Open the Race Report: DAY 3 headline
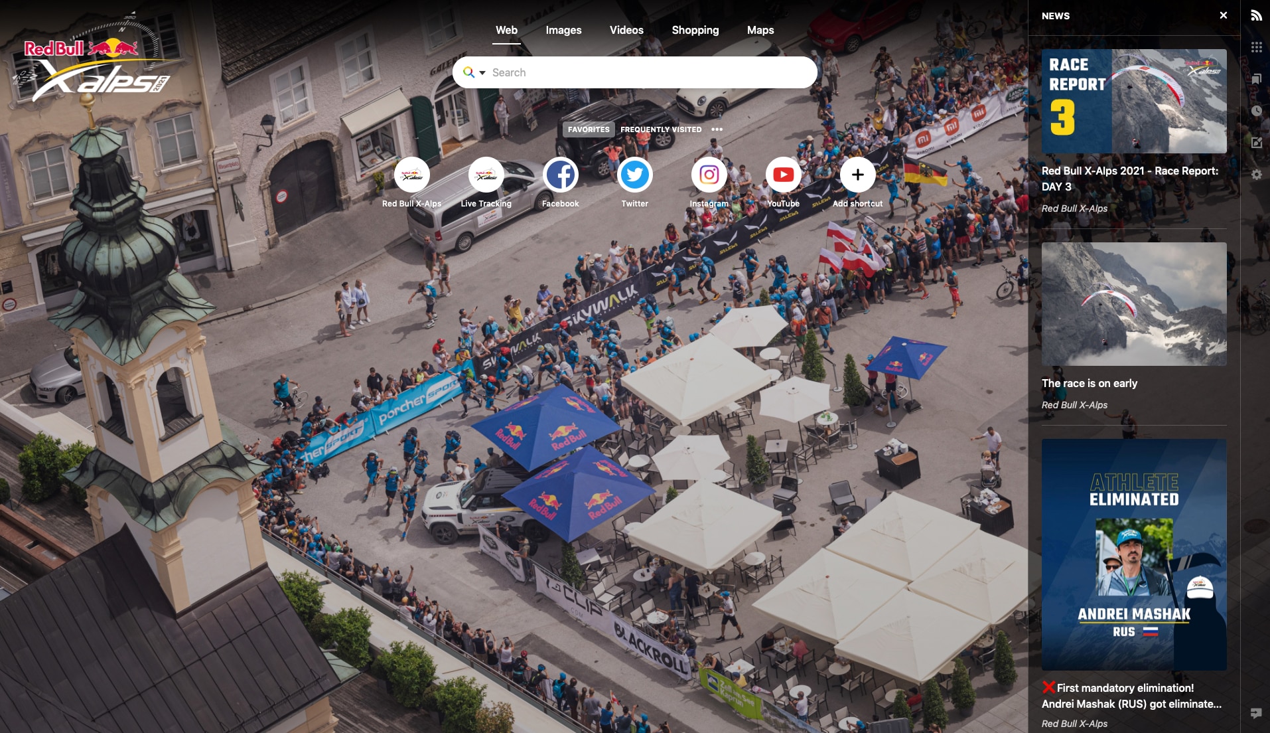The height and width of the screenshot is (733, 1270). (1130, 179)
